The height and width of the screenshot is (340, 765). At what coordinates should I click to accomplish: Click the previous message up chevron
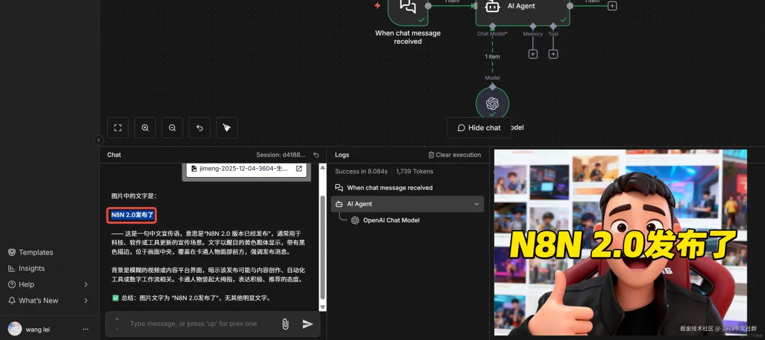[x=117, y=319]
